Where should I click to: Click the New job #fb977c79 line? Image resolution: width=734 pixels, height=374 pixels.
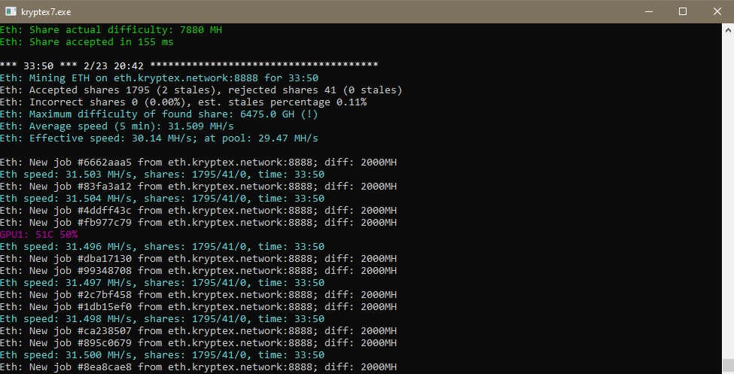pos(198,222)
